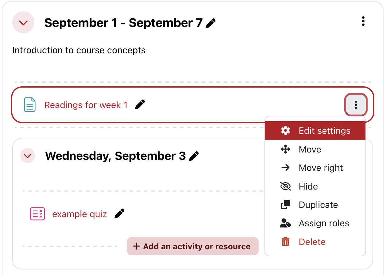
Task: Click pencil icon beside September 1 - September 7
Action: (x=211, y=23)
